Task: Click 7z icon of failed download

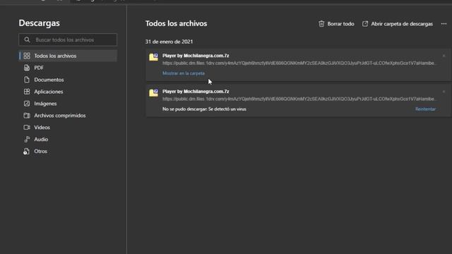Action: 153,92
